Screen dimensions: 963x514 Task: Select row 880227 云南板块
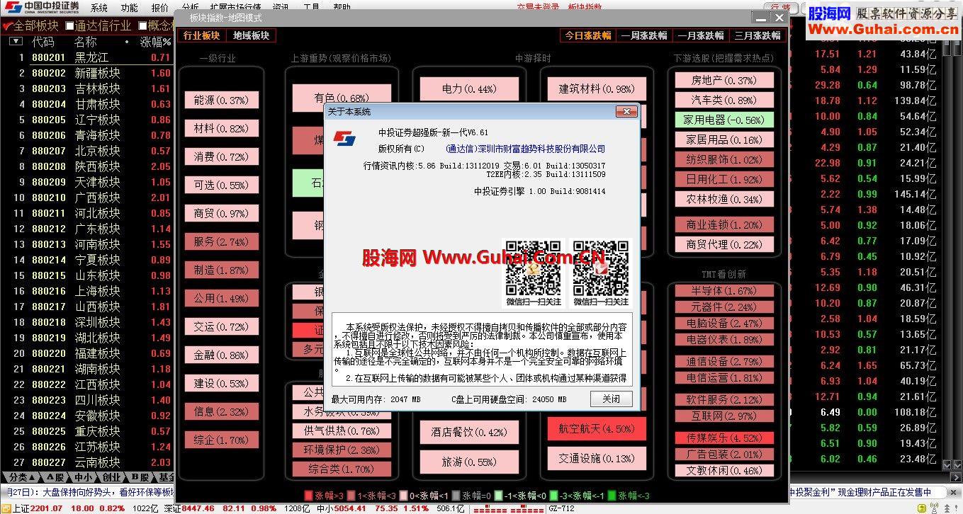(87, 462)
